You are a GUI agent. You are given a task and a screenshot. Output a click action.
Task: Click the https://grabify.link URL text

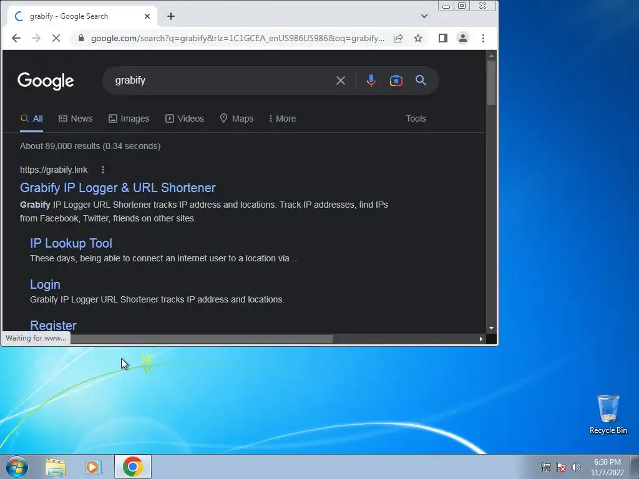point(54,170)
